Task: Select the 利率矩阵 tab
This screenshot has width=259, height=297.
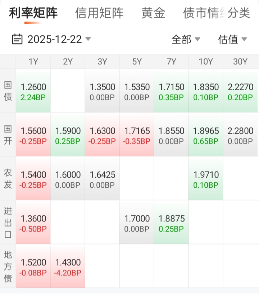Action: (33, 13)
